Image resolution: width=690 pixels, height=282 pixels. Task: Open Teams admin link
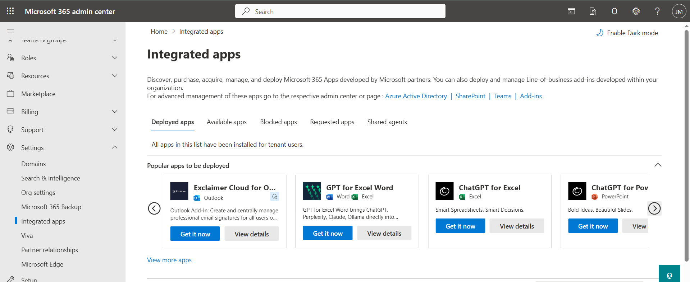point(503,96)
